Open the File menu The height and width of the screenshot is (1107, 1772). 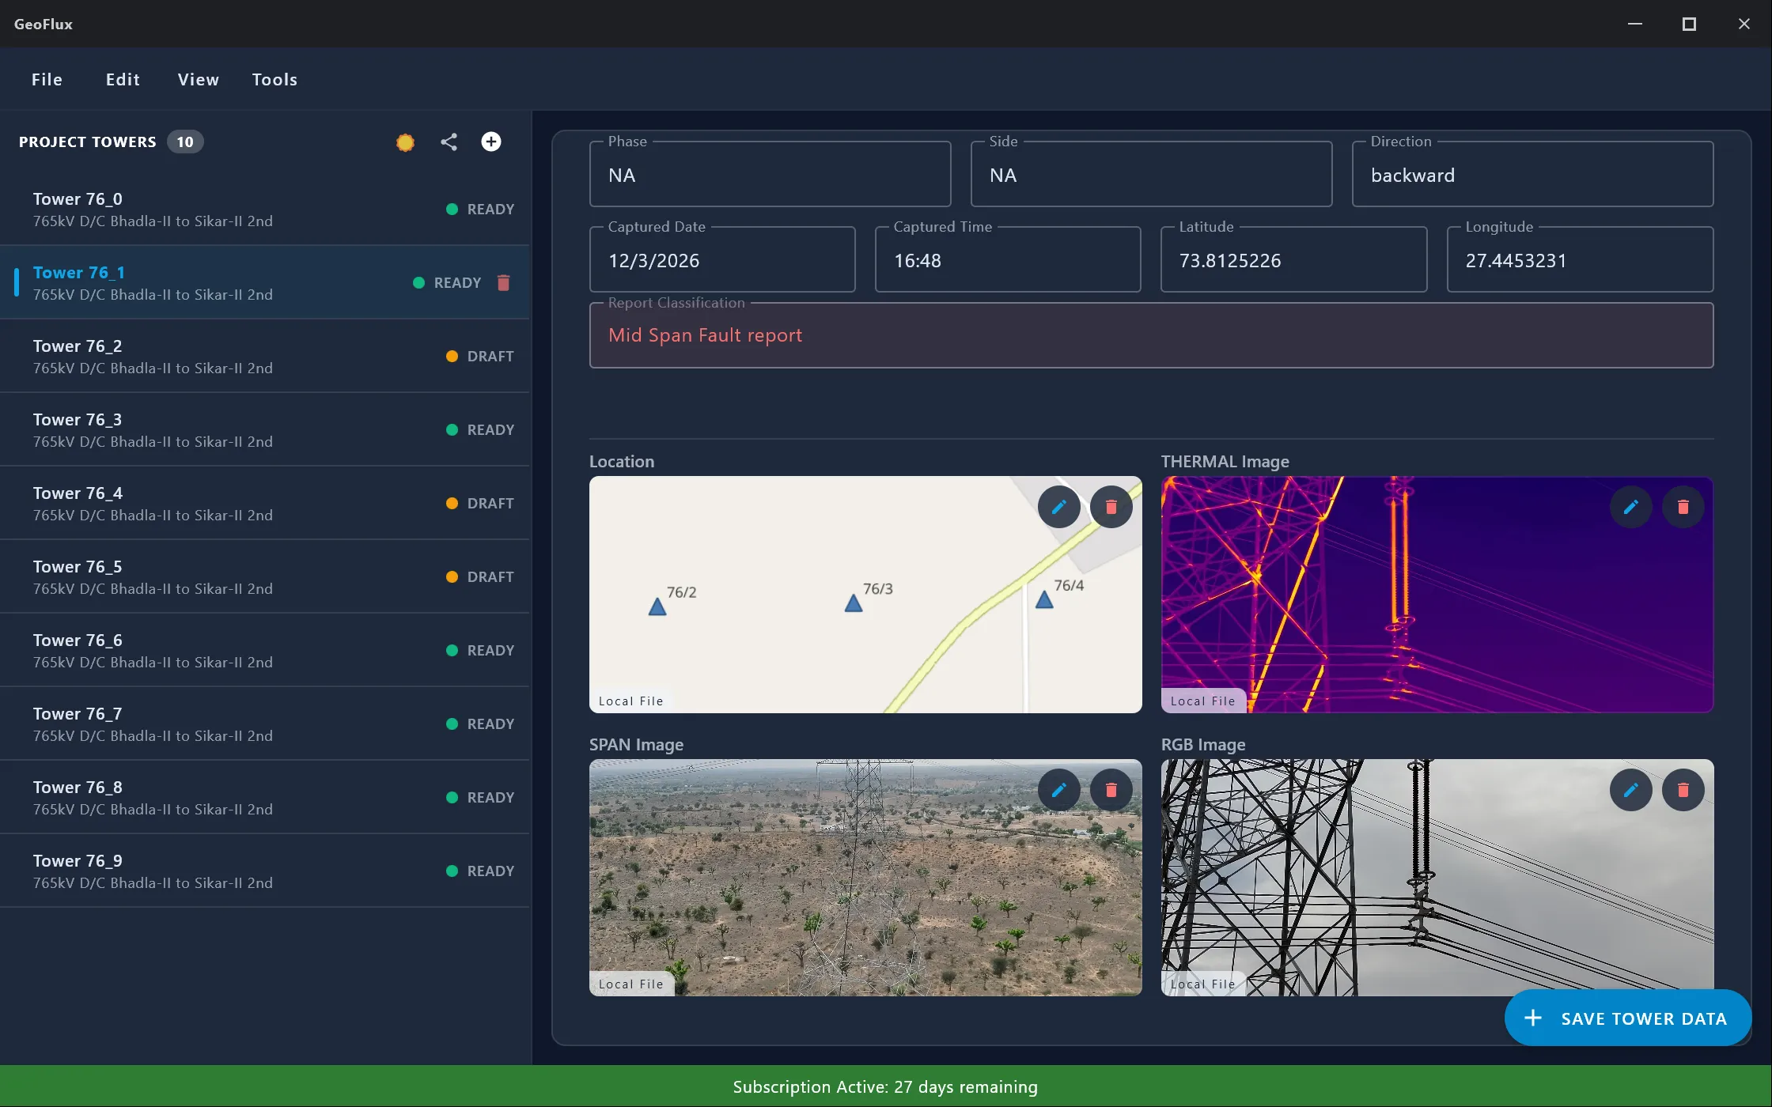tap(47, 79)
